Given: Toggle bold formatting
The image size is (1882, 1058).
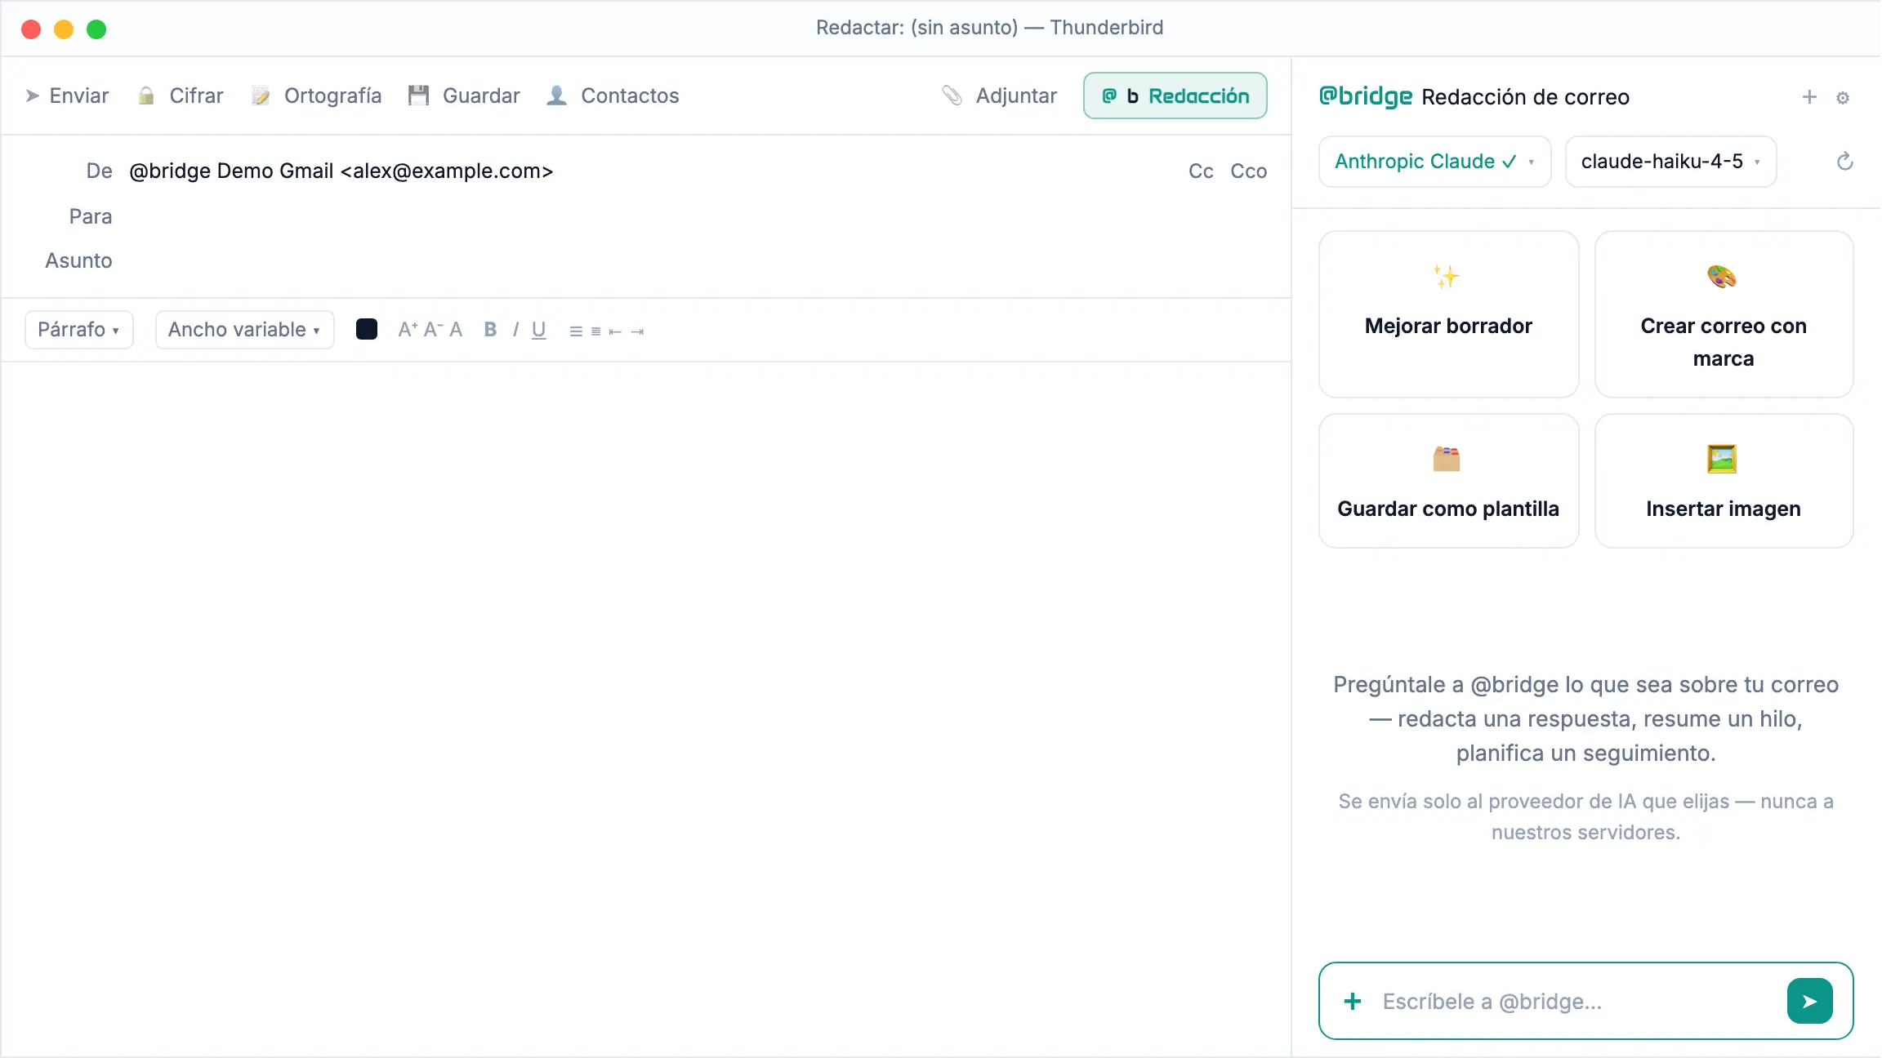Looking at the screenshot, I should [490, 329].
